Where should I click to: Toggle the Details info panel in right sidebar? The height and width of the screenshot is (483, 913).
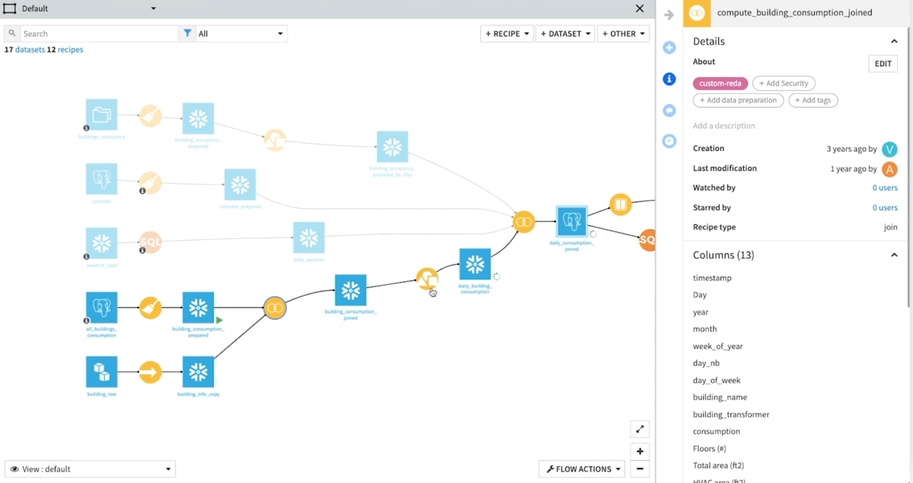(x=668, y=79)
